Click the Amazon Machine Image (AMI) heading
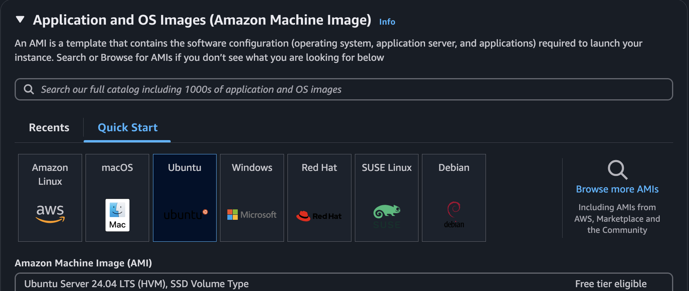Viewport: 689px width, 291px height. point(83,263)
